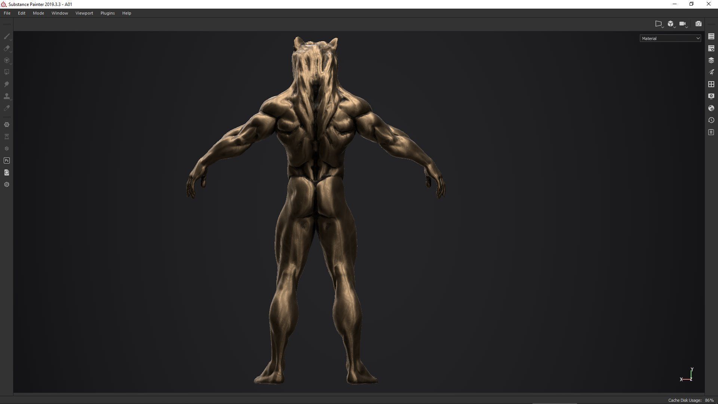718x404 pixels.
Task: Open 3D/2D viewport cube dropdown
Action: 671,24
